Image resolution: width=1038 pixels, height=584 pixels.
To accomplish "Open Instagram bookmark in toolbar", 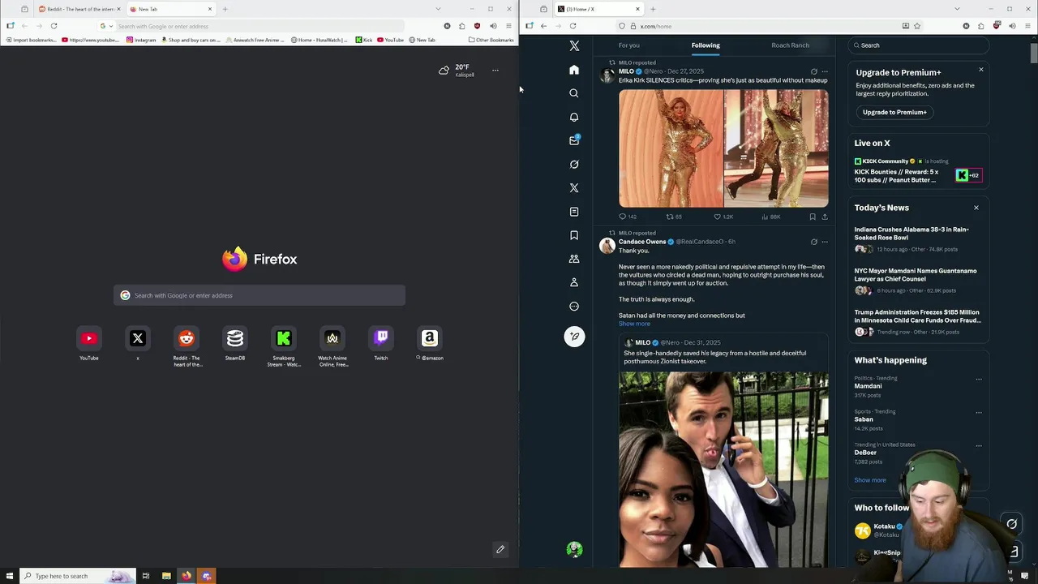I will click(x=141, y=40).
